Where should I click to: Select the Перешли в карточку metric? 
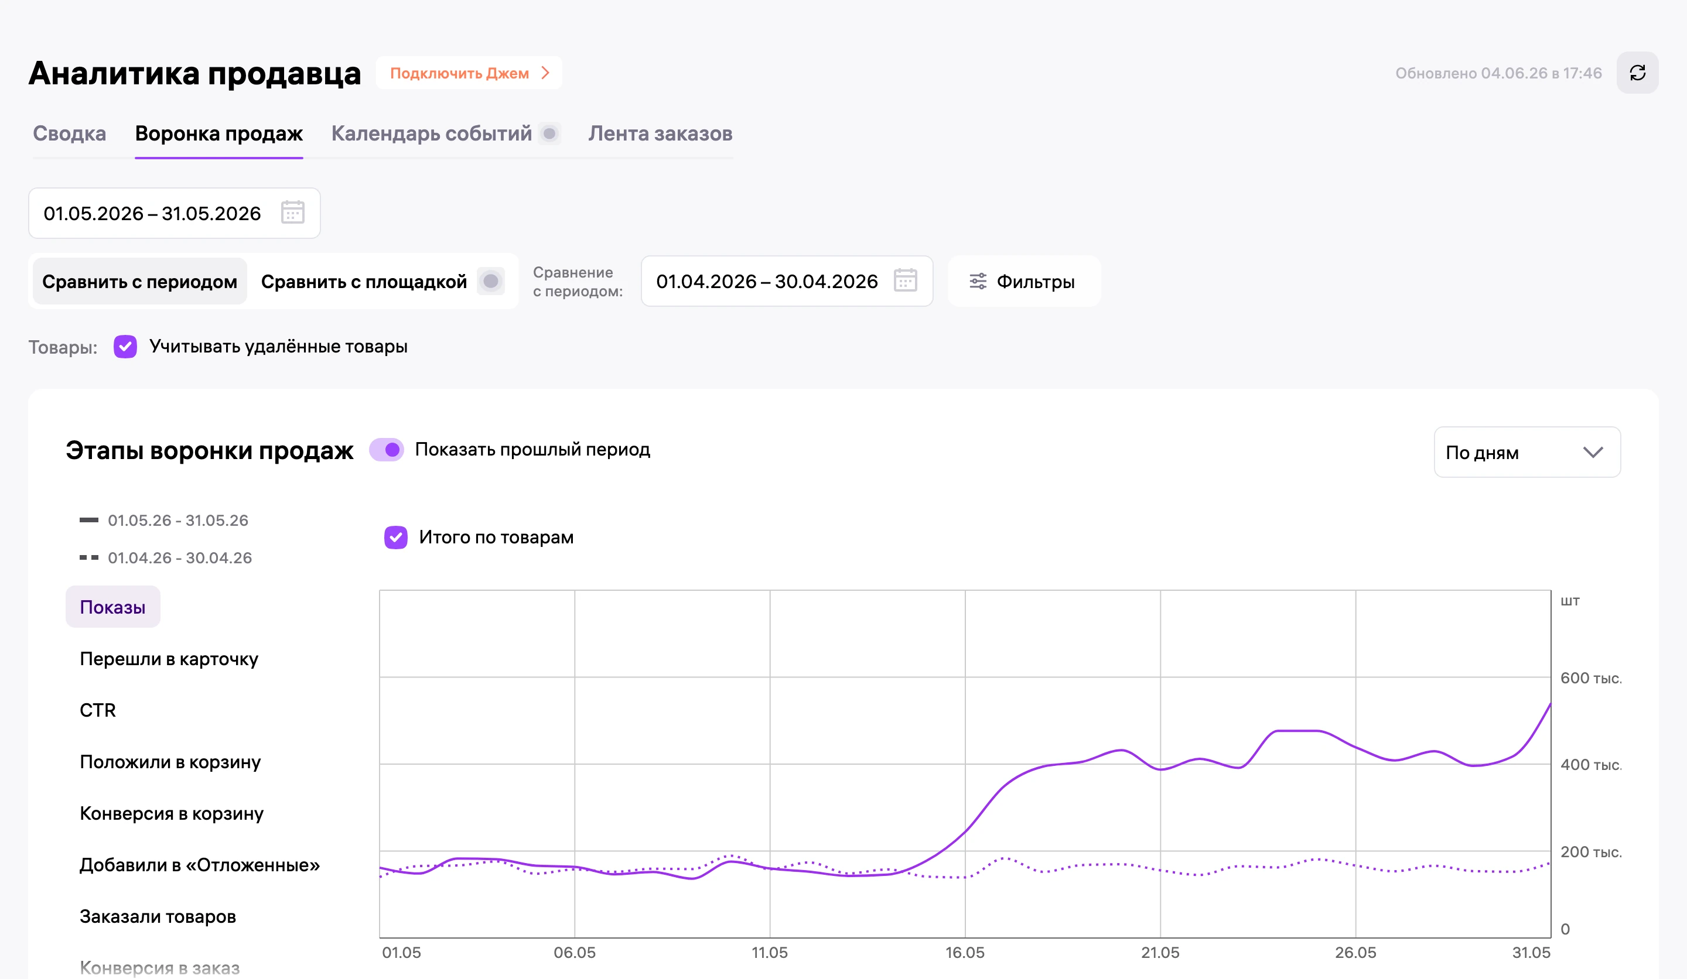pos(169,659)
